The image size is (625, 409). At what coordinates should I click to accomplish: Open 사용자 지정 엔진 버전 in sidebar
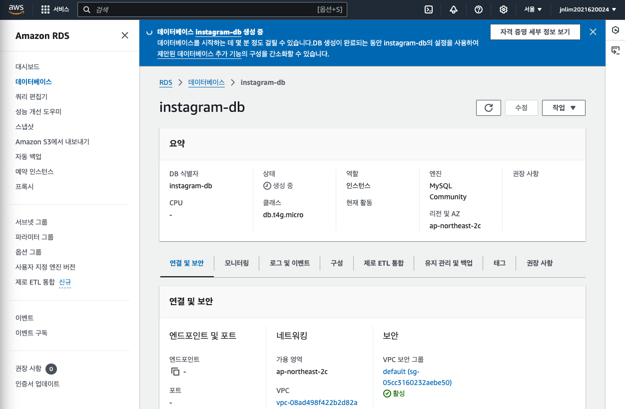pos(45,267)
